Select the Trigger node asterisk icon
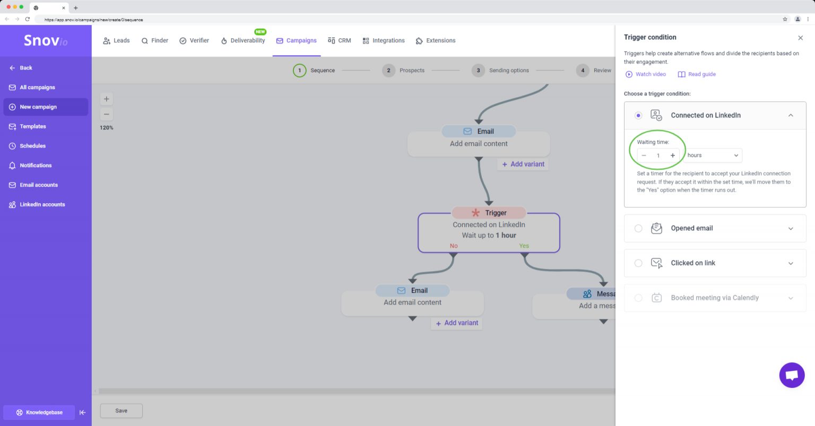This screenshot has width=815, height=426. pos(475,213)
